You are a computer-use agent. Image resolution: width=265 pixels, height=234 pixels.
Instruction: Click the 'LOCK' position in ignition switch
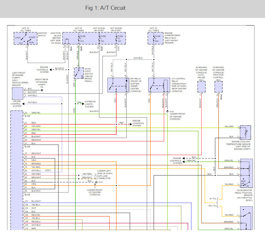point(17,38)
